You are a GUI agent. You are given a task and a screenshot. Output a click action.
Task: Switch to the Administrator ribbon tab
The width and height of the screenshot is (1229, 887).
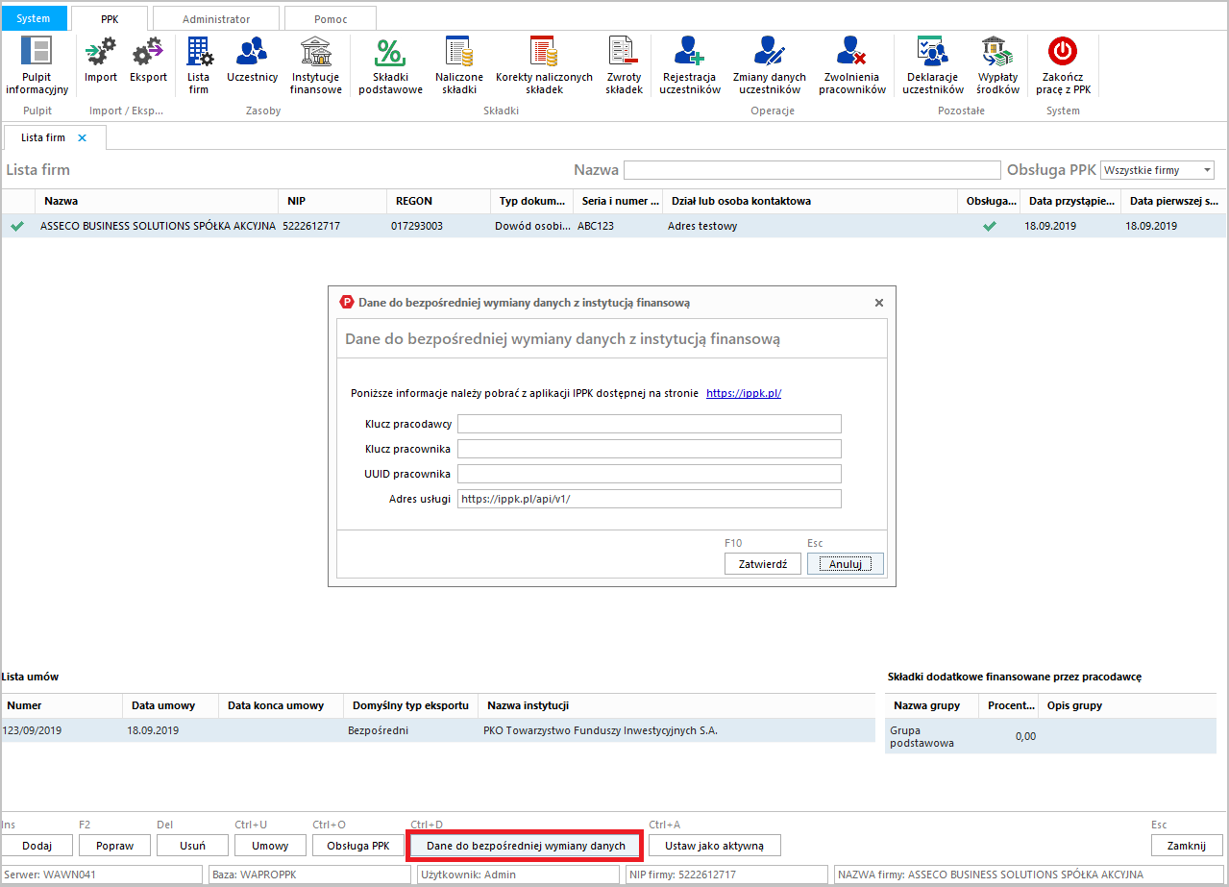click(216, 19)
